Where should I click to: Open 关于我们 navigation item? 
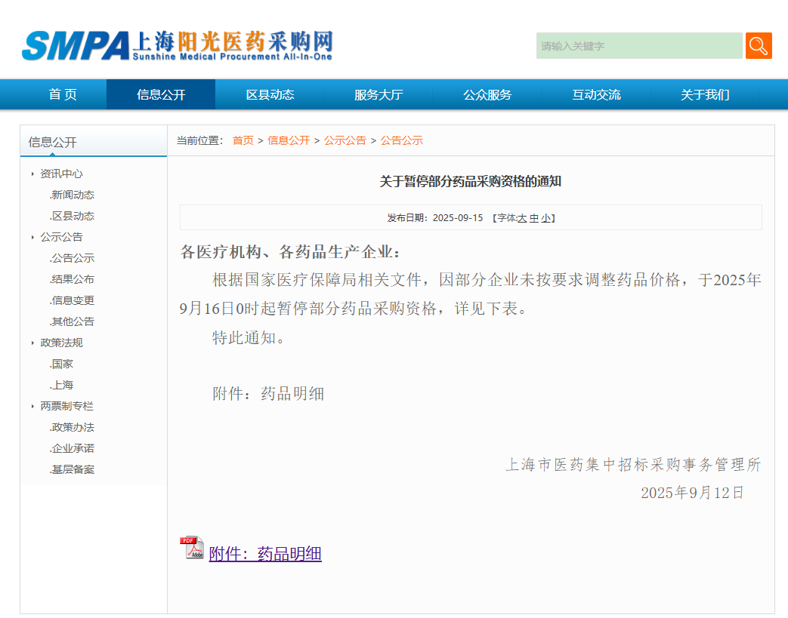(705, 94)
